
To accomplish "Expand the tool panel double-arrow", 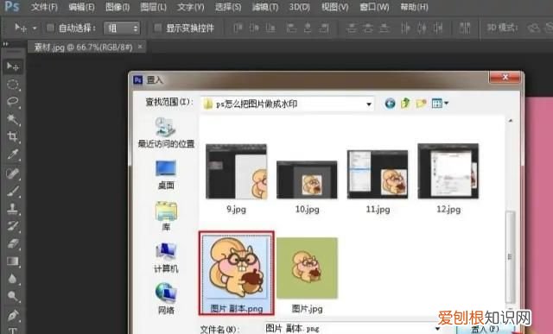I will 5,44.
